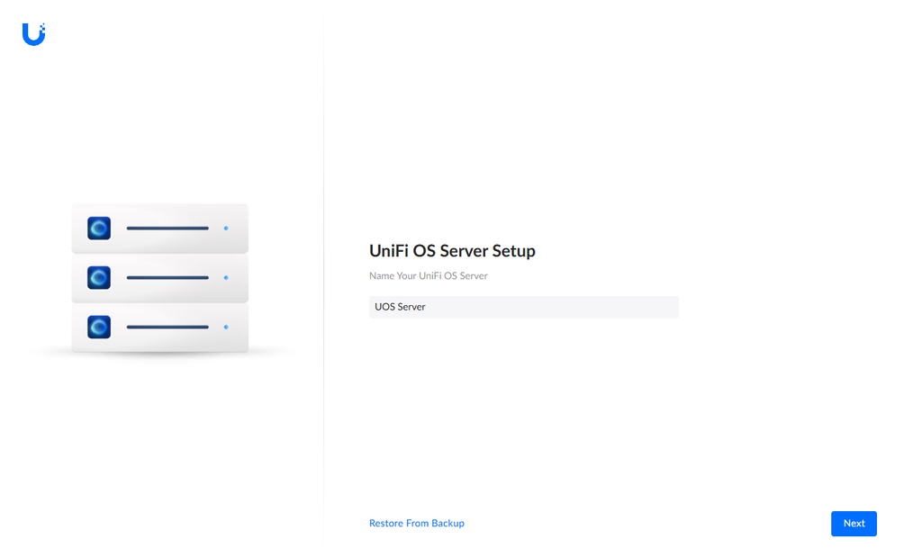Click the Ubiquiti U logo icon
The width and height of the screenshot is (922, 557).
click(33, 34)
